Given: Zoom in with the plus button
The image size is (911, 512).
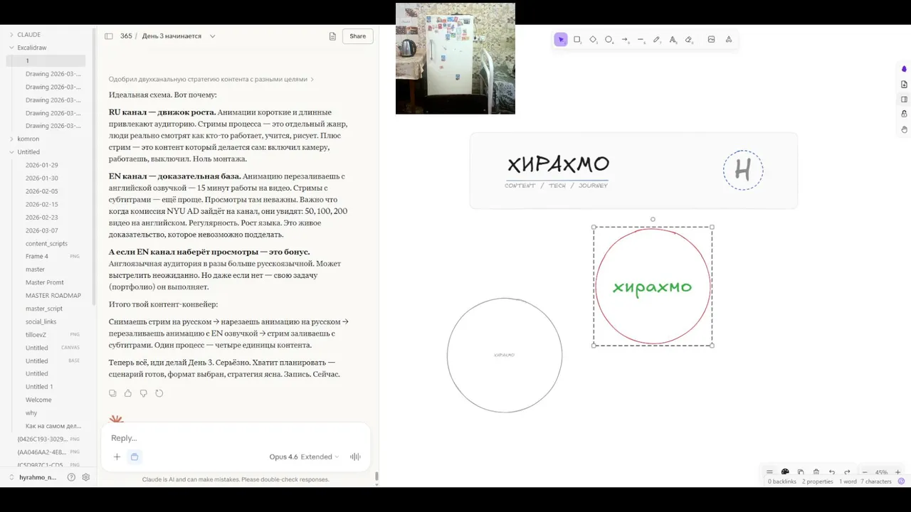Looking at the screenshot, I should (x=897, y=472).
